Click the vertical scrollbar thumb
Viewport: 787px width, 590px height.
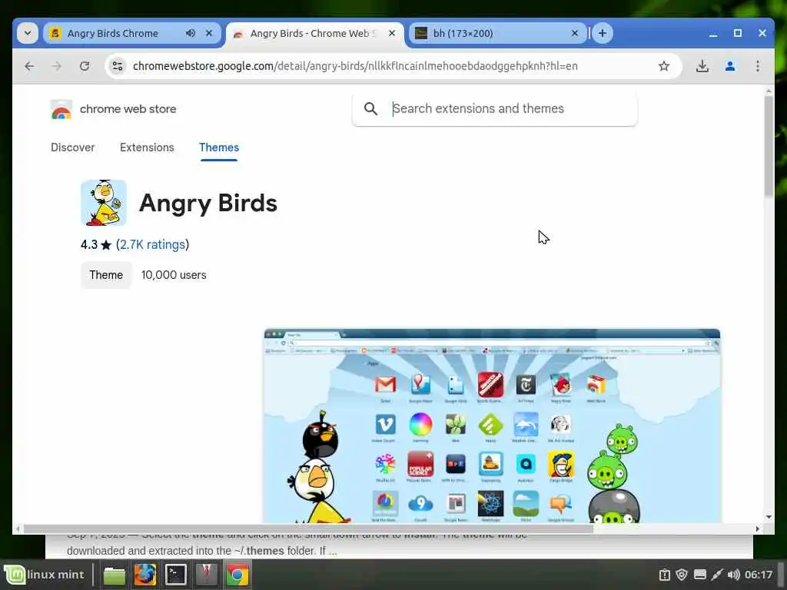769,145
